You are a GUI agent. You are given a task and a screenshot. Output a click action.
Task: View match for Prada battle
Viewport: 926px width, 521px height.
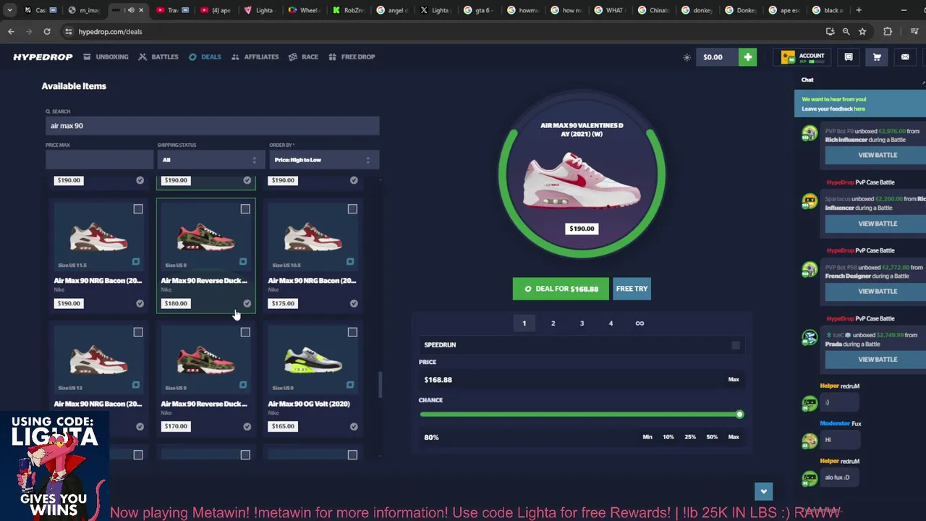pos(877,359)
